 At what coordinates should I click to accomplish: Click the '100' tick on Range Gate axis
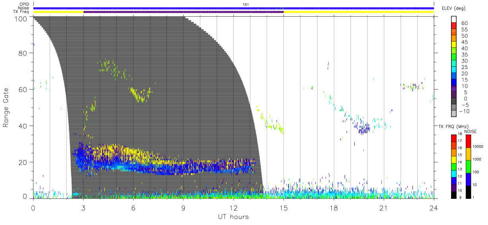click(22, 18)
